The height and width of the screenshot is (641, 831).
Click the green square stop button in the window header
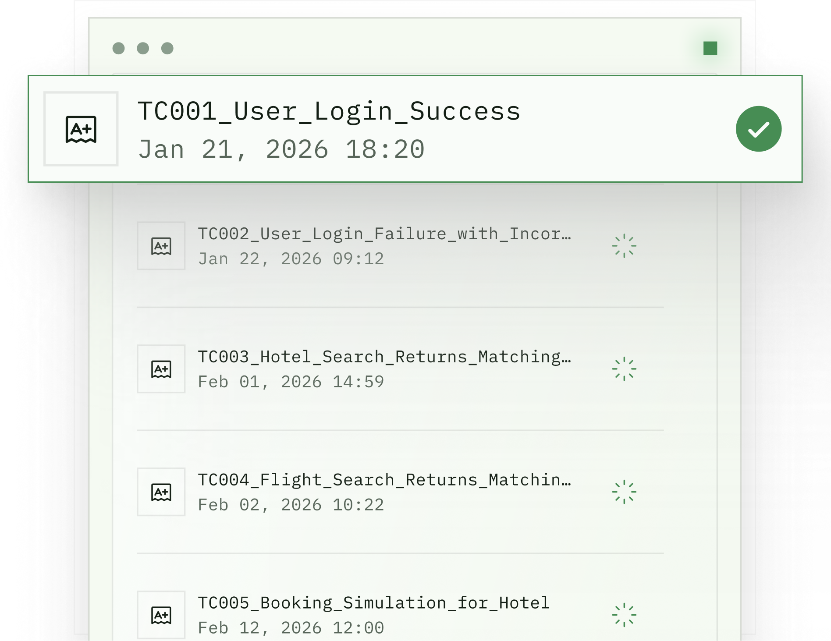[710, 48]
